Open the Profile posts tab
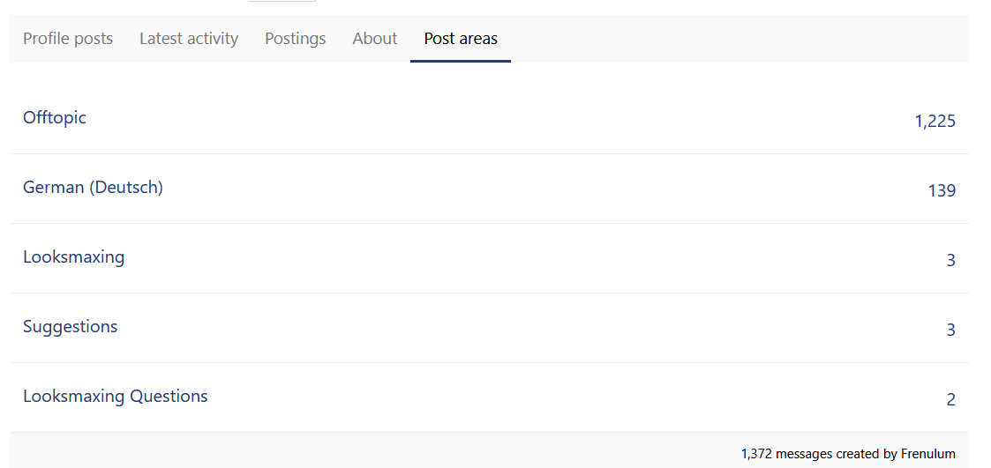 68,39
